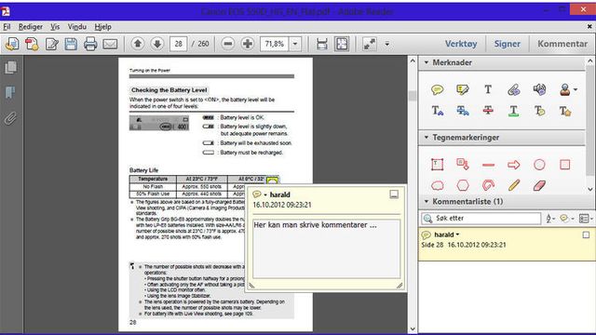The height and width of the screenshot is (335, 596).
Task: Select the sticky note tool
Action: tap(437, 89)
